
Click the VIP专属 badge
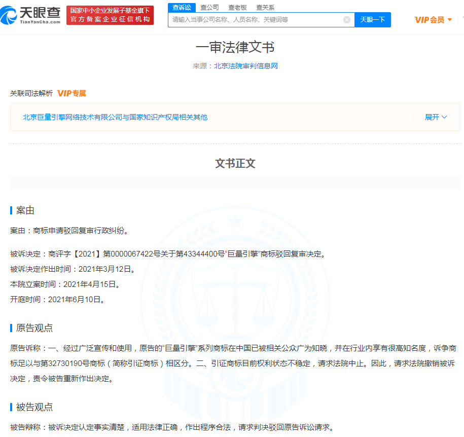[72, 93]
